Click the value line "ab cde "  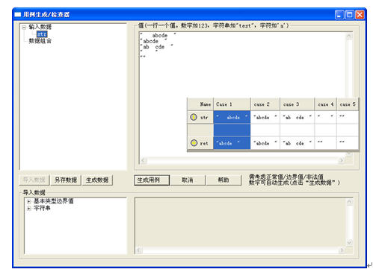tap(156, 47)
